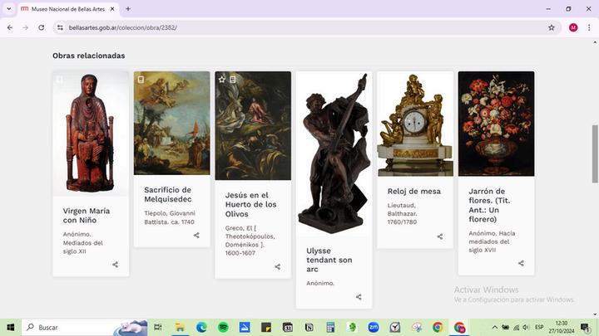Click the Buscar taskbar search box

coord(84,327)
